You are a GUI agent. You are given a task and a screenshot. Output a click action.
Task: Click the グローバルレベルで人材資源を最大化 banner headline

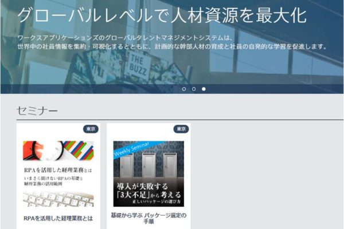[162, 15]
